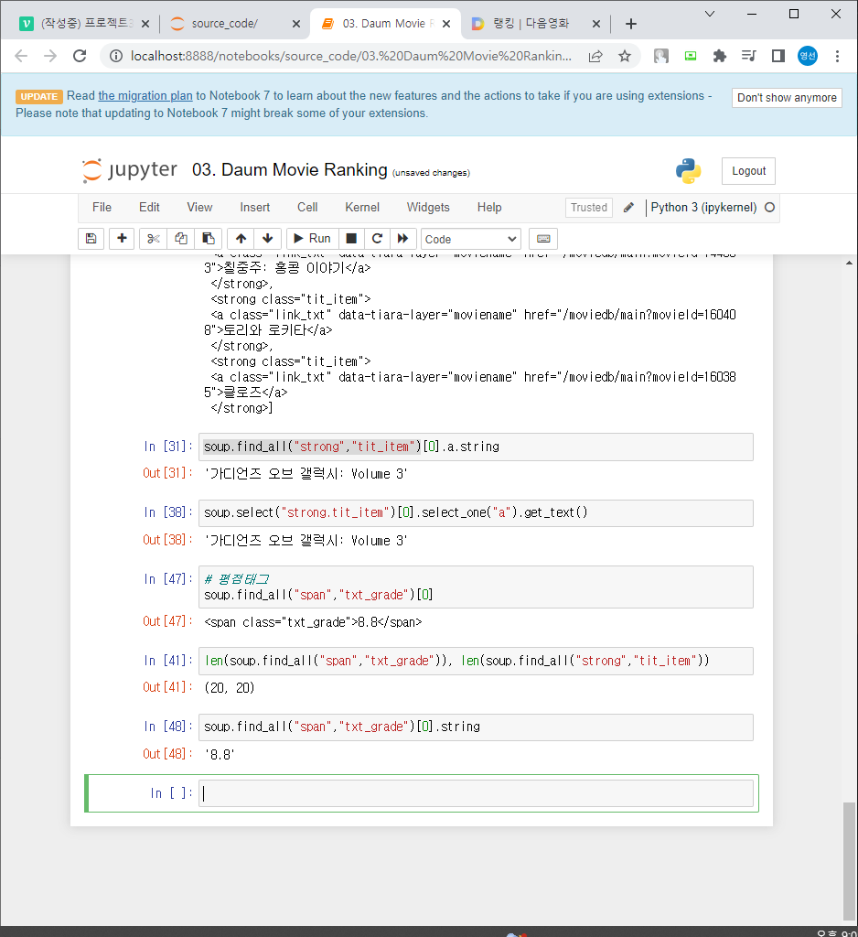The height and width of the screenshot is (937, 858).
Task: Open the Kernel menu
Action: pyautogui.click(x=362, y=208)
